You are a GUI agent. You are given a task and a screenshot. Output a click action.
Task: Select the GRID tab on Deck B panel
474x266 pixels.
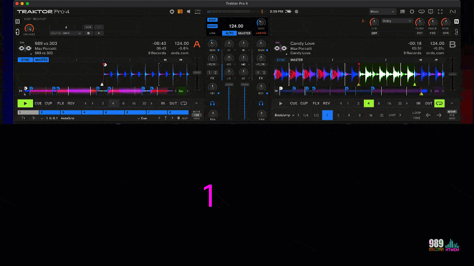pyautogui.click(x=452, y=118)
